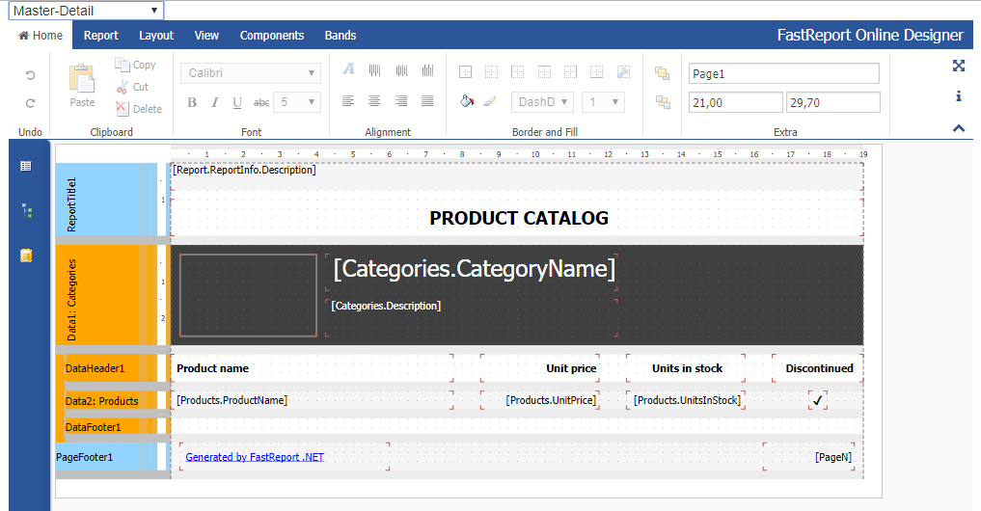Screen dimensions: 981x511
Task: Open the DashD border style dropdown
Action: coord(542,102)
